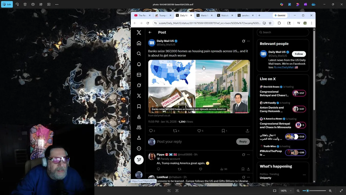Open Copilot from the Photos title bar
The height and width of the screenshot is (195, 346).
[282, 4]
